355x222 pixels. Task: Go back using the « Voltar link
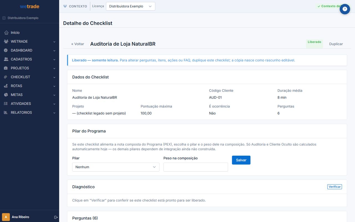[78, 44]
